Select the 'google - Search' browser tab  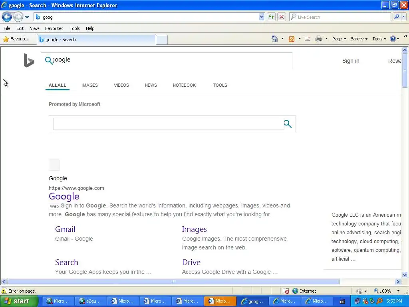[x=97, y=40]
